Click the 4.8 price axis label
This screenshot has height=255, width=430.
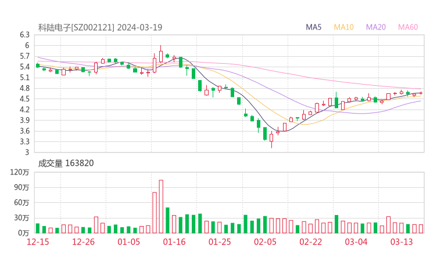[24, 88]
